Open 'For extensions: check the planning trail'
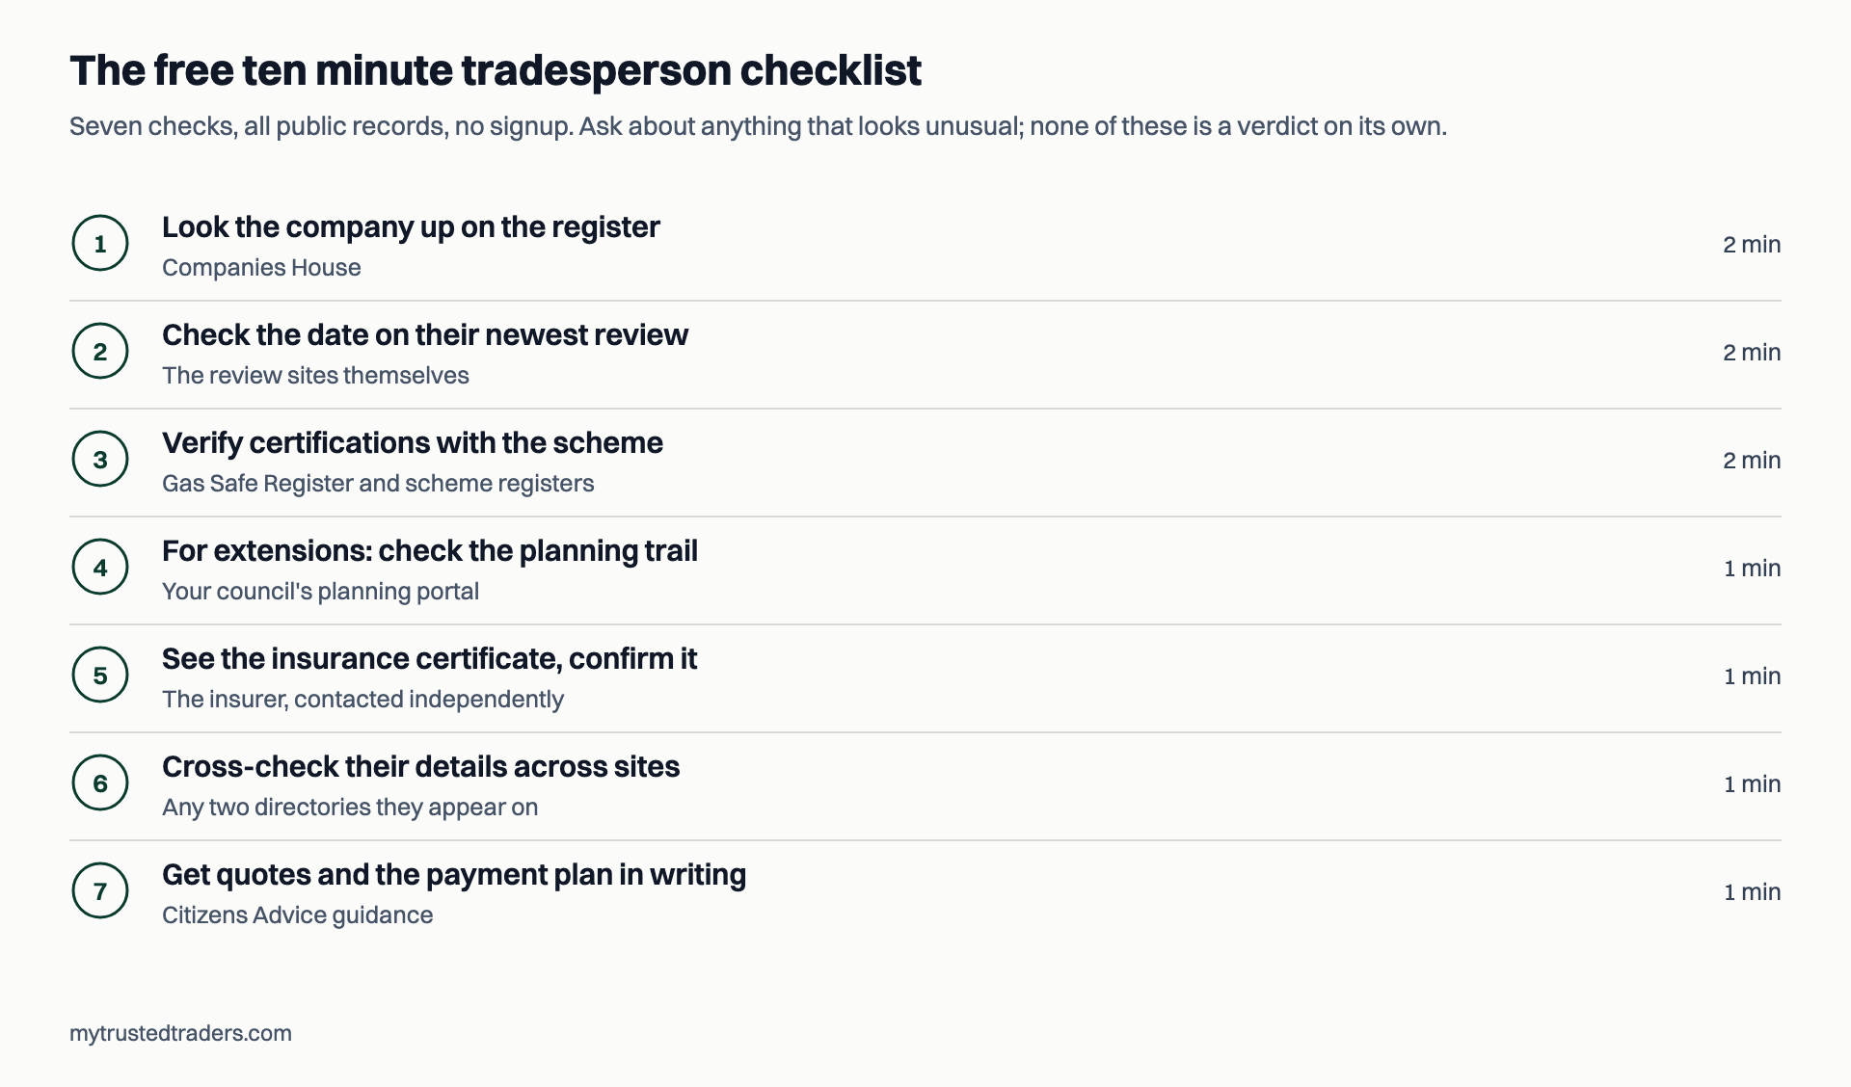 pyautogui.click(x=430, y=551)
